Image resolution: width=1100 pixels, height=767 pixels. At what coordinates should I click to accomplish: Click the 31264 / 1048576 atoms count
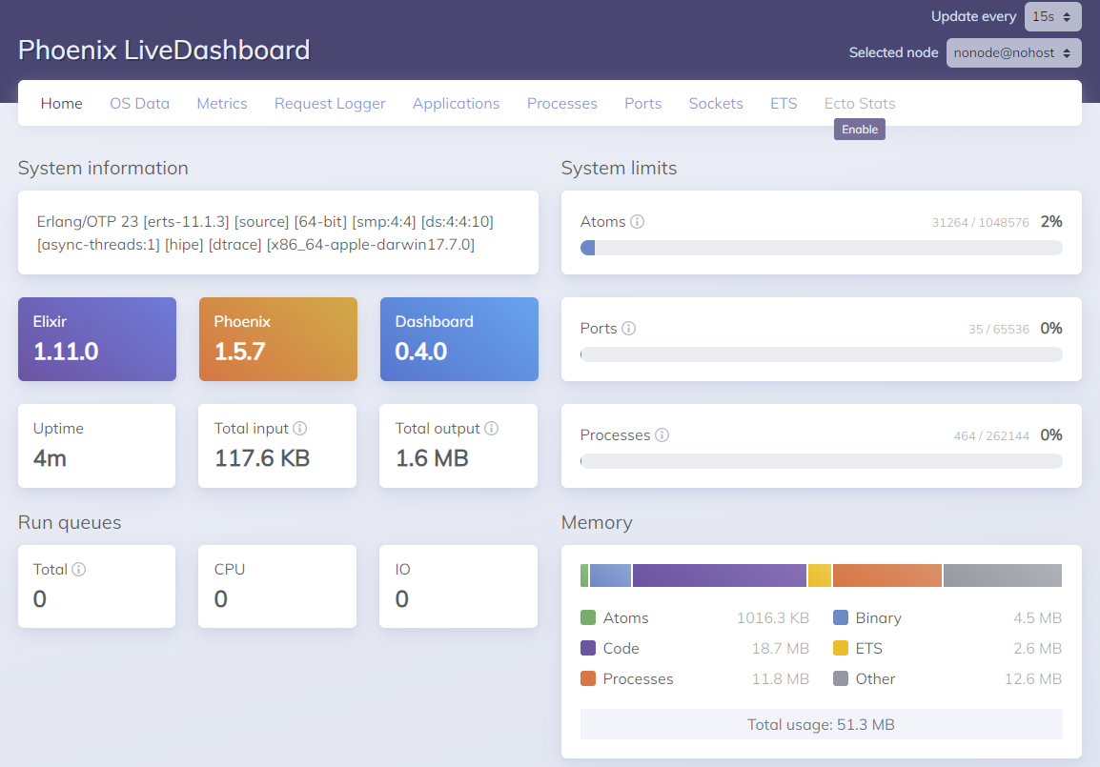pyautogui.click(x=980, y=222)
